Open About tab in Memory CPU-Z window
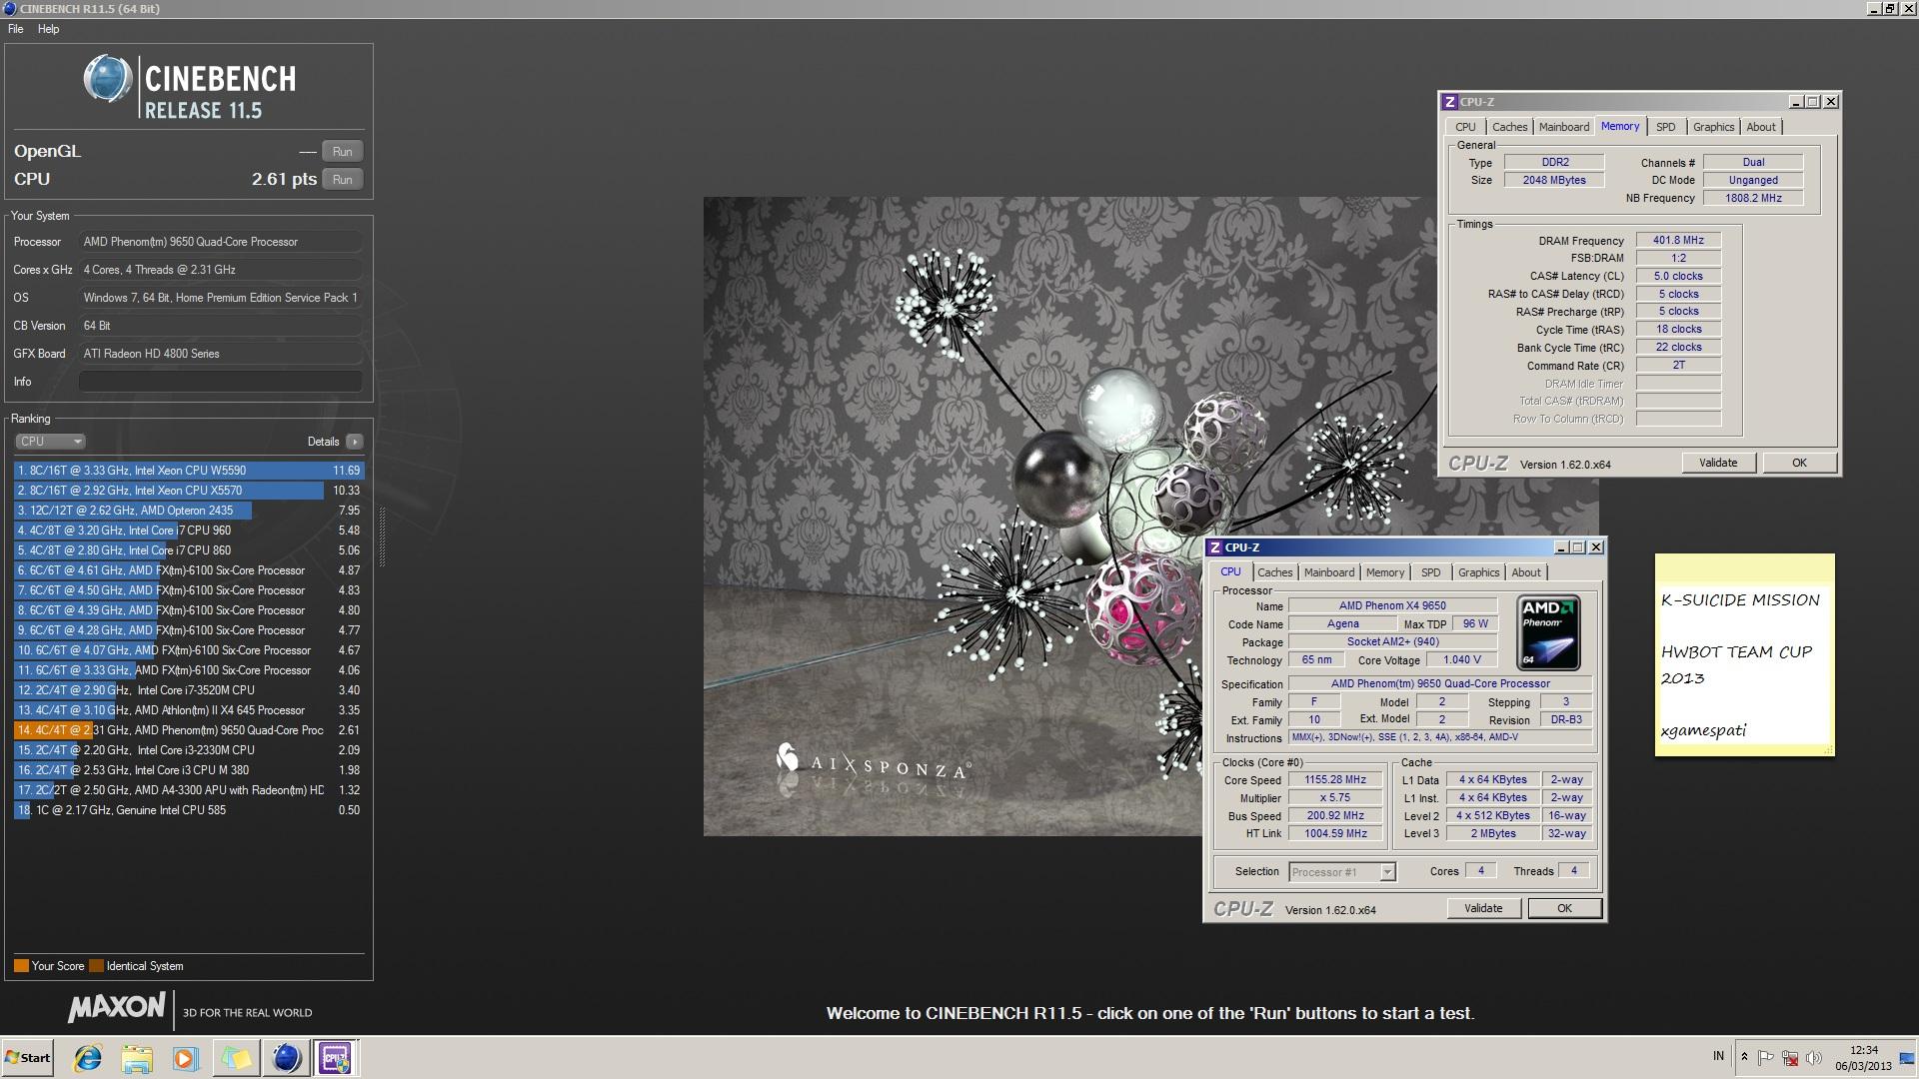The image size is (1919, 1079). click(x=1761, y=127)
